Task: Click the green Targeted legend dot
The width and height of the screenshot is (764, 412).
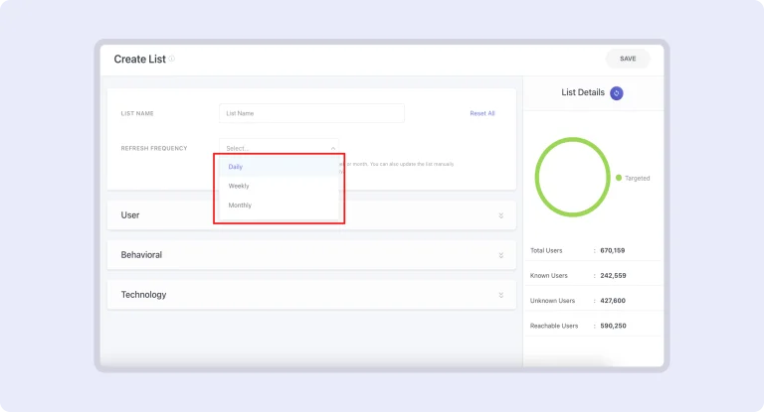Action: [x=619, y=178]
